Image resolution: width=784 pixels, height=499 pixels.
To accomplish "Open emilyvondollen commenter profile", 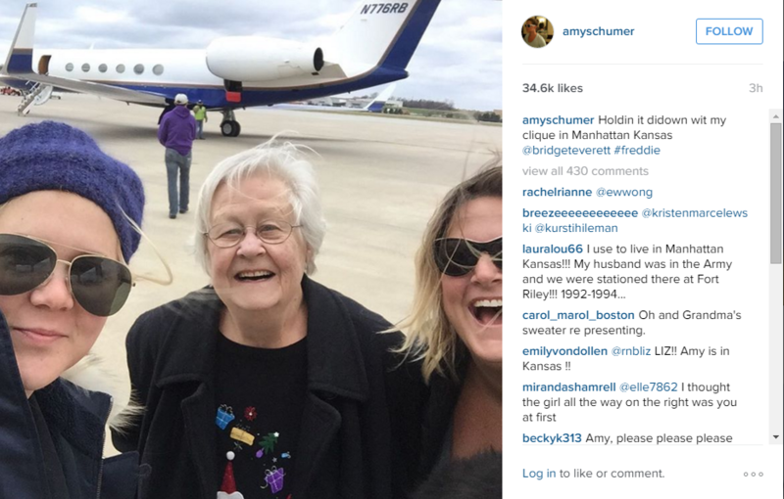I will (x=564, y=351).
